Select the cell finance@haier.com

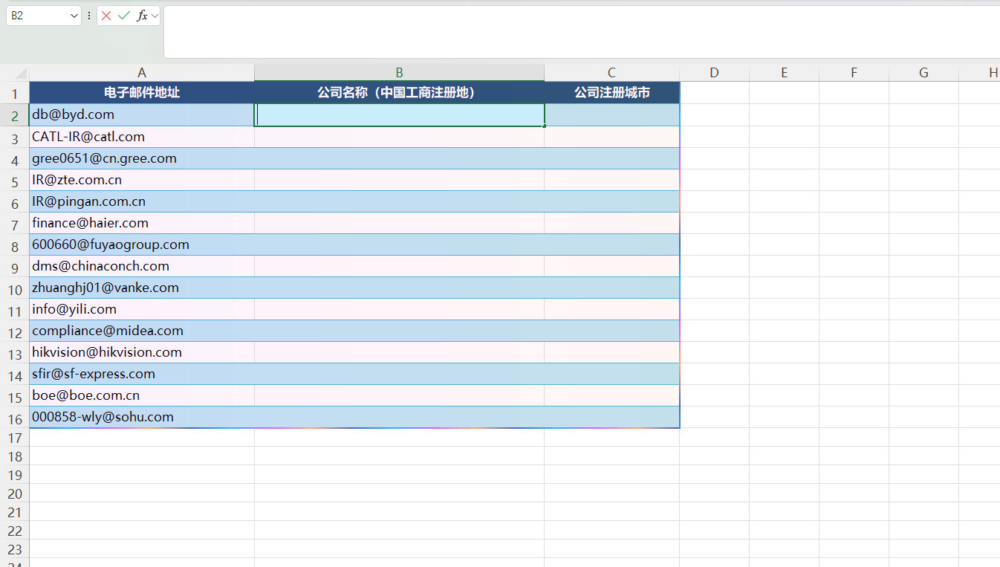click(x=142, y=223)
